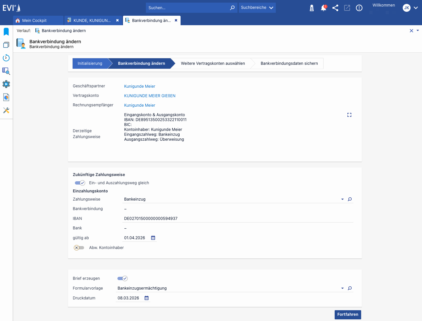422x321 pixels.
Task: Switch to the Mein Cockpit tab
Action: click(34, 20)
